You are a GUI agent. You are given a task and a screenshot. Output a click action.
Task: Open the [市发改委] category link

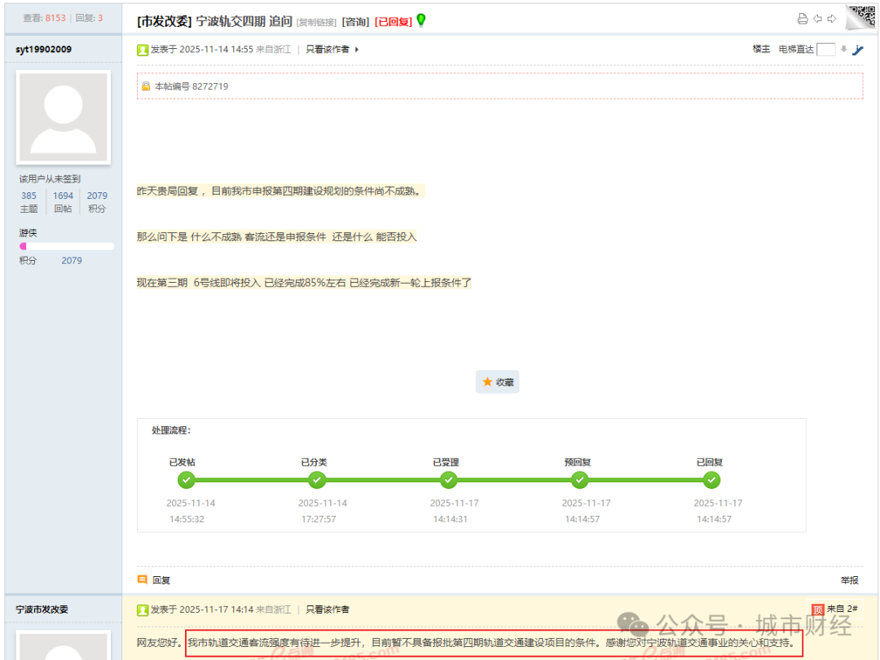click(x=165, y=21)
